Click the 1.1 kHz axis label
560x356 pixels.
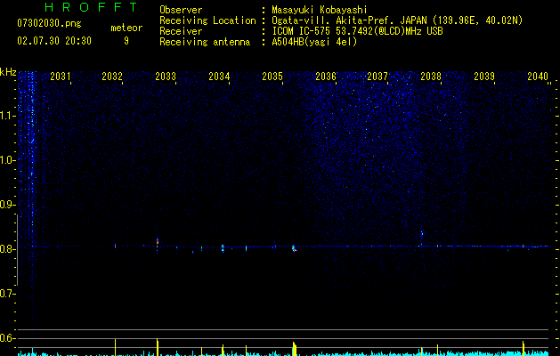coord(8,116)
